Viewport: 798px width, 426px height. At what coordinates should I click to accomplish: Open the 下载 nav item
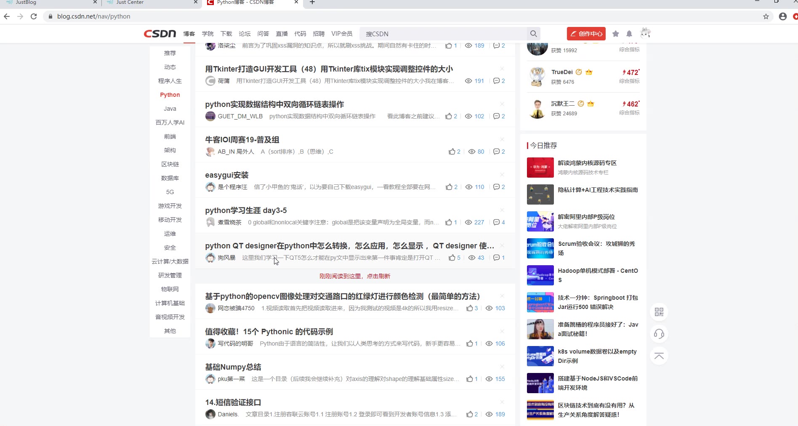(x=226, y=34)
